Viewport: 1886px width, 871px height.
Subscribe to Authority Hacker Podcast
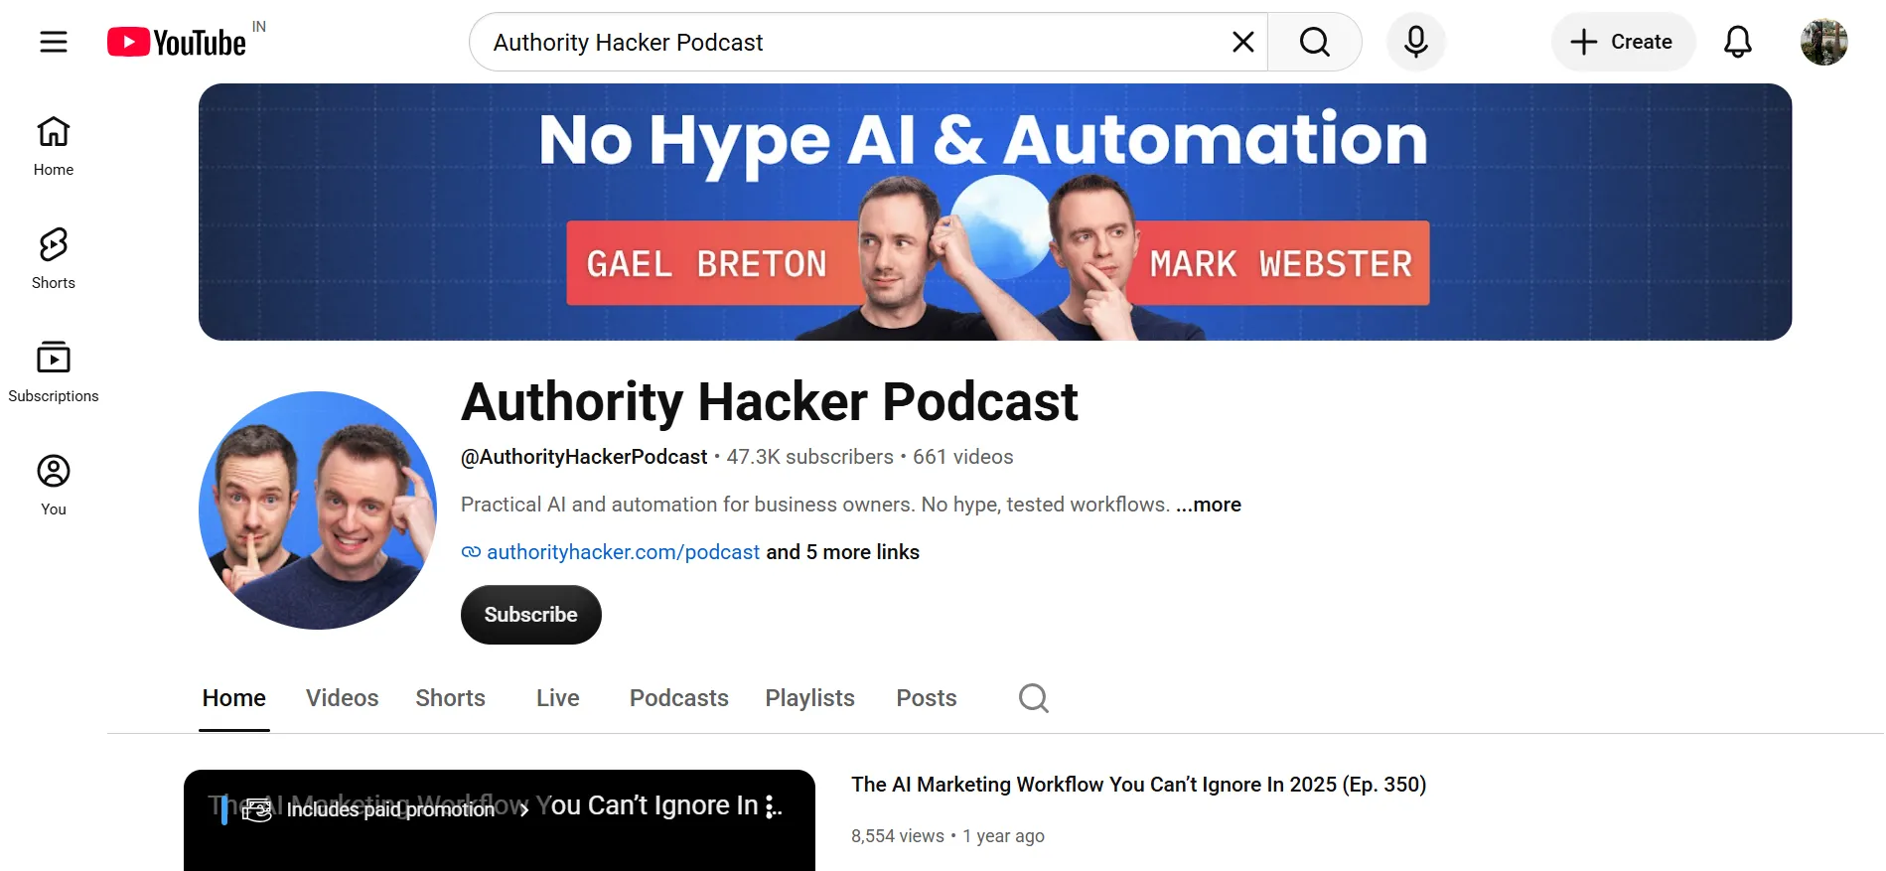coord(531,615)
